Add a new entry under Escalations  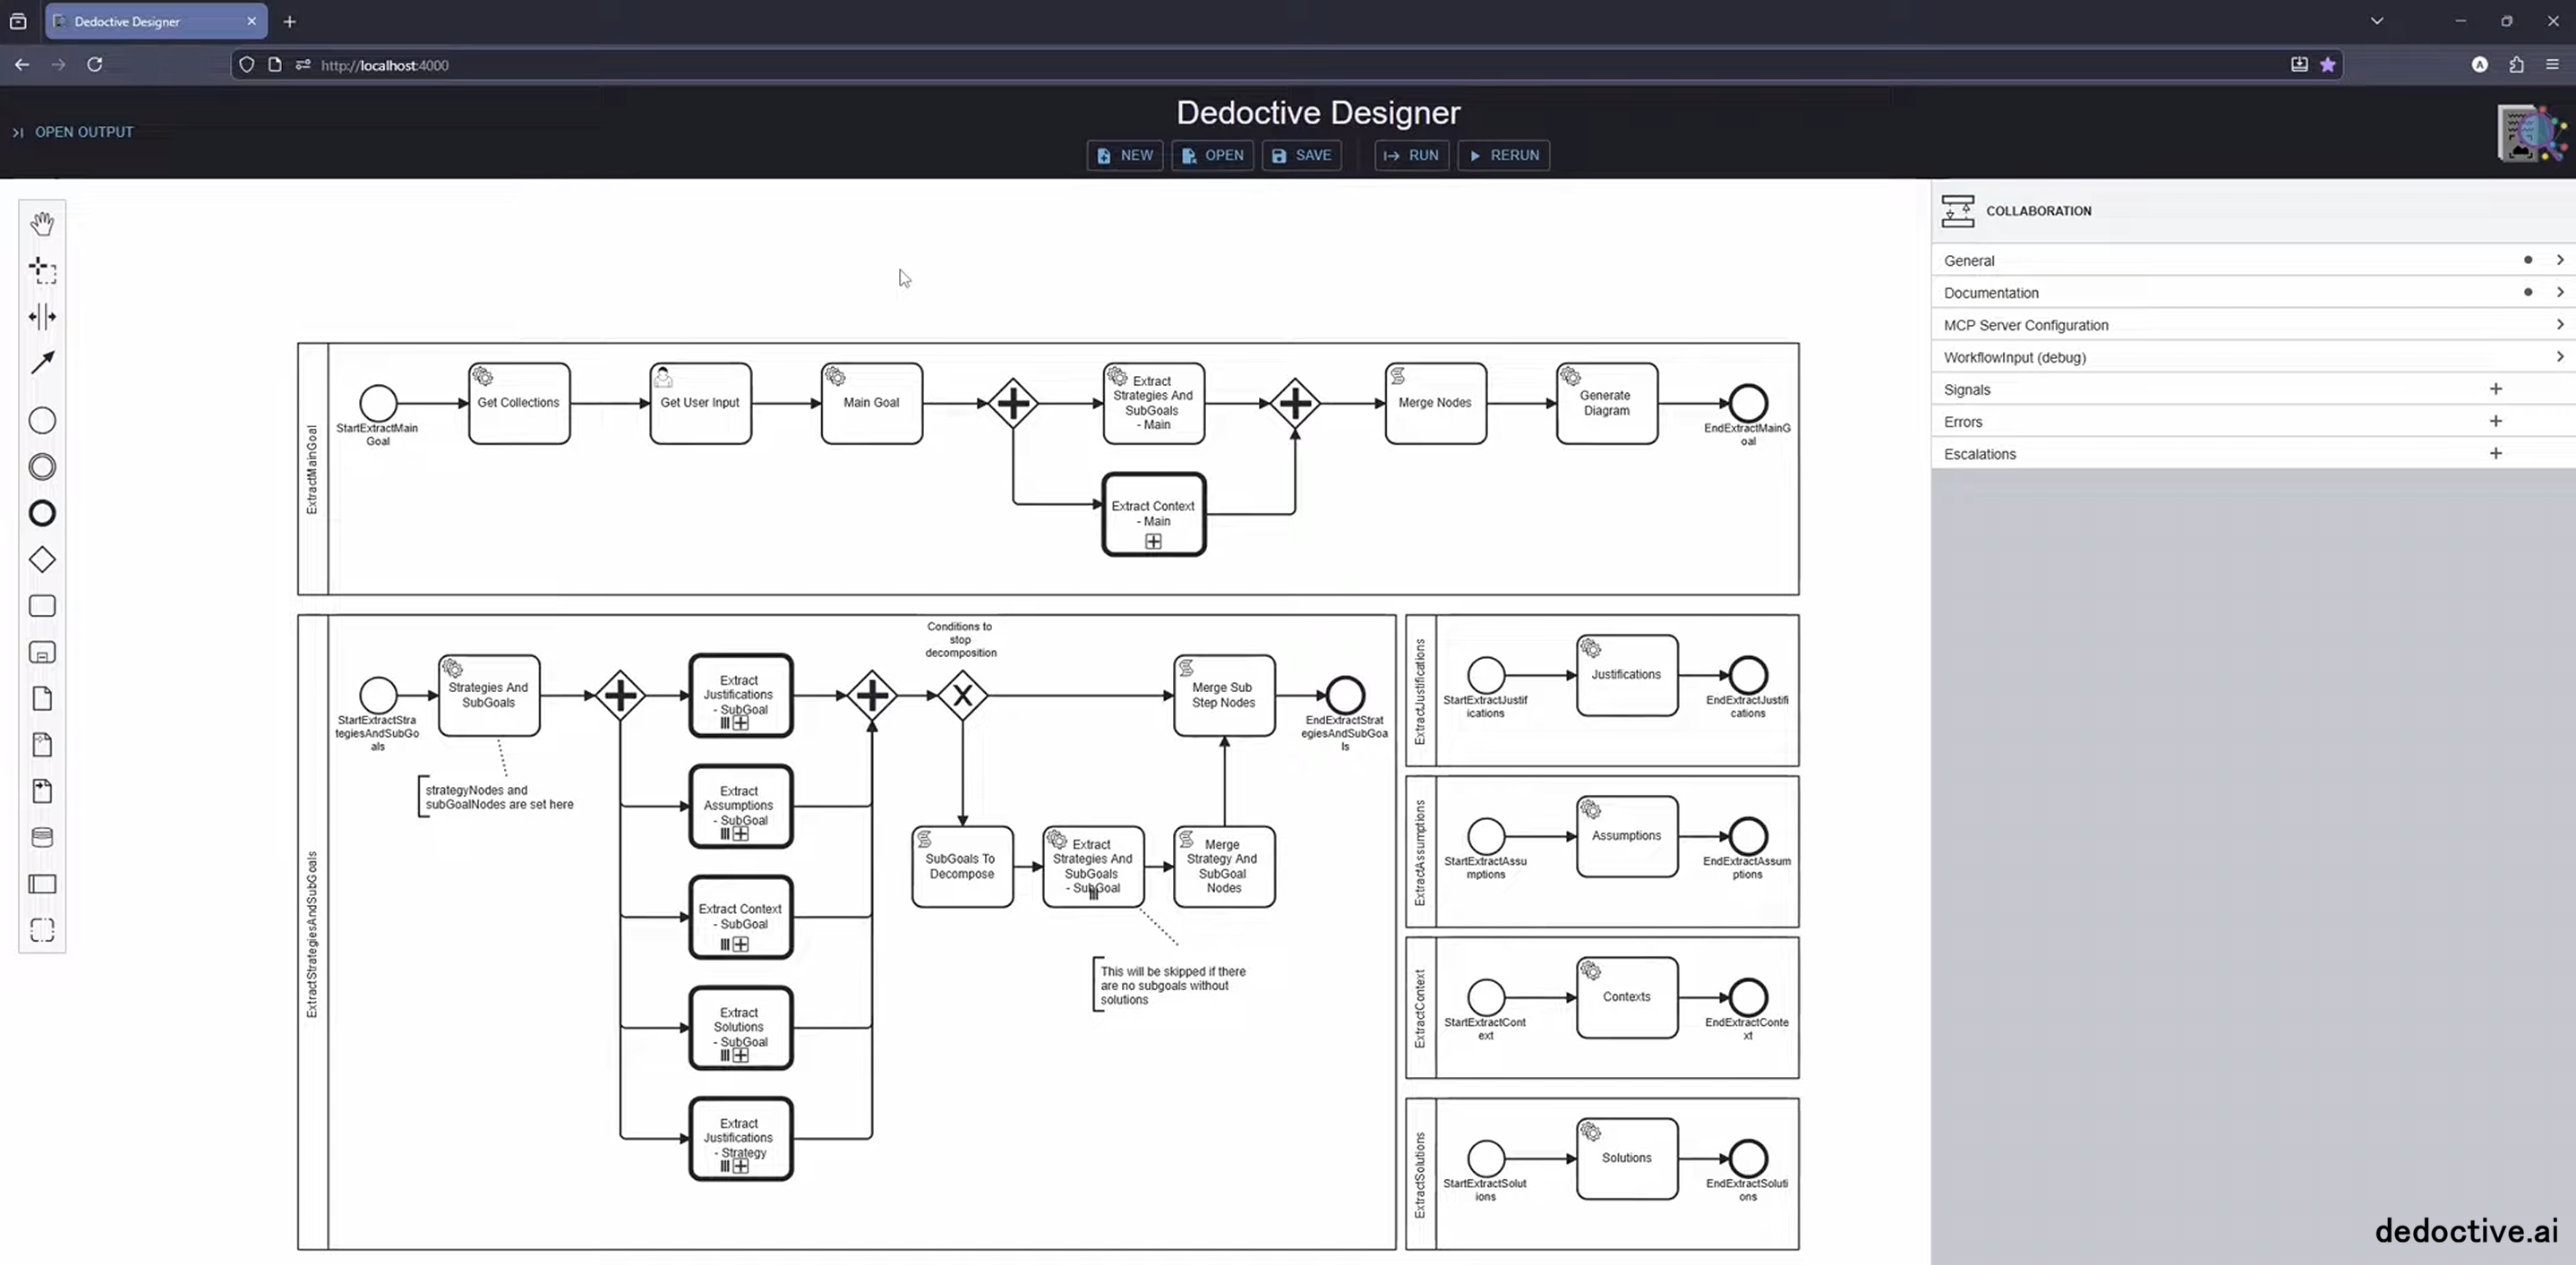point(2496,453)
